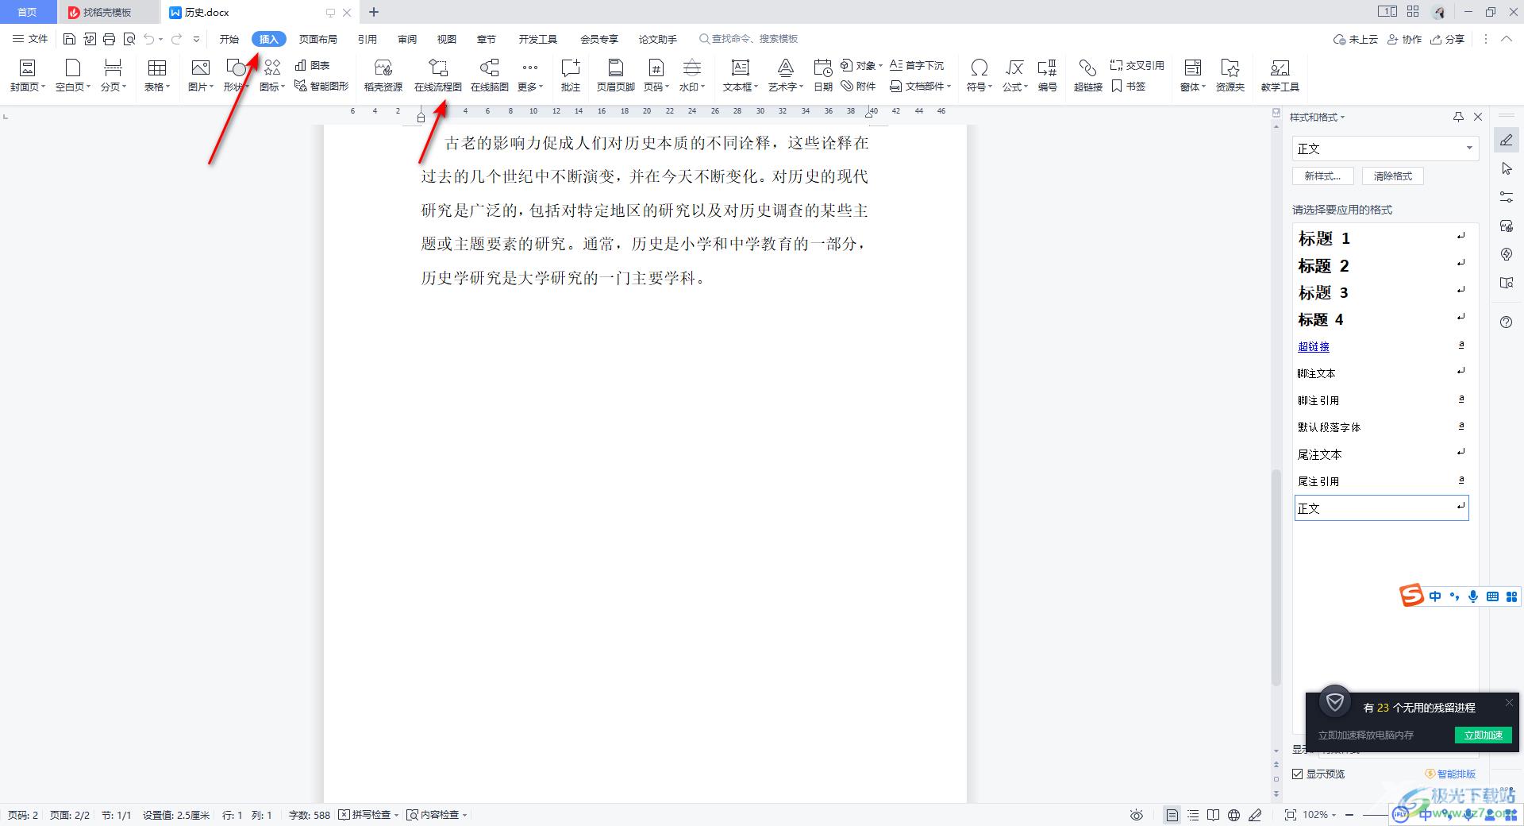Switch to web layout view
Image resolution: width=1524 pixels, height=826 pixels.
click(x=1233, y=815)
